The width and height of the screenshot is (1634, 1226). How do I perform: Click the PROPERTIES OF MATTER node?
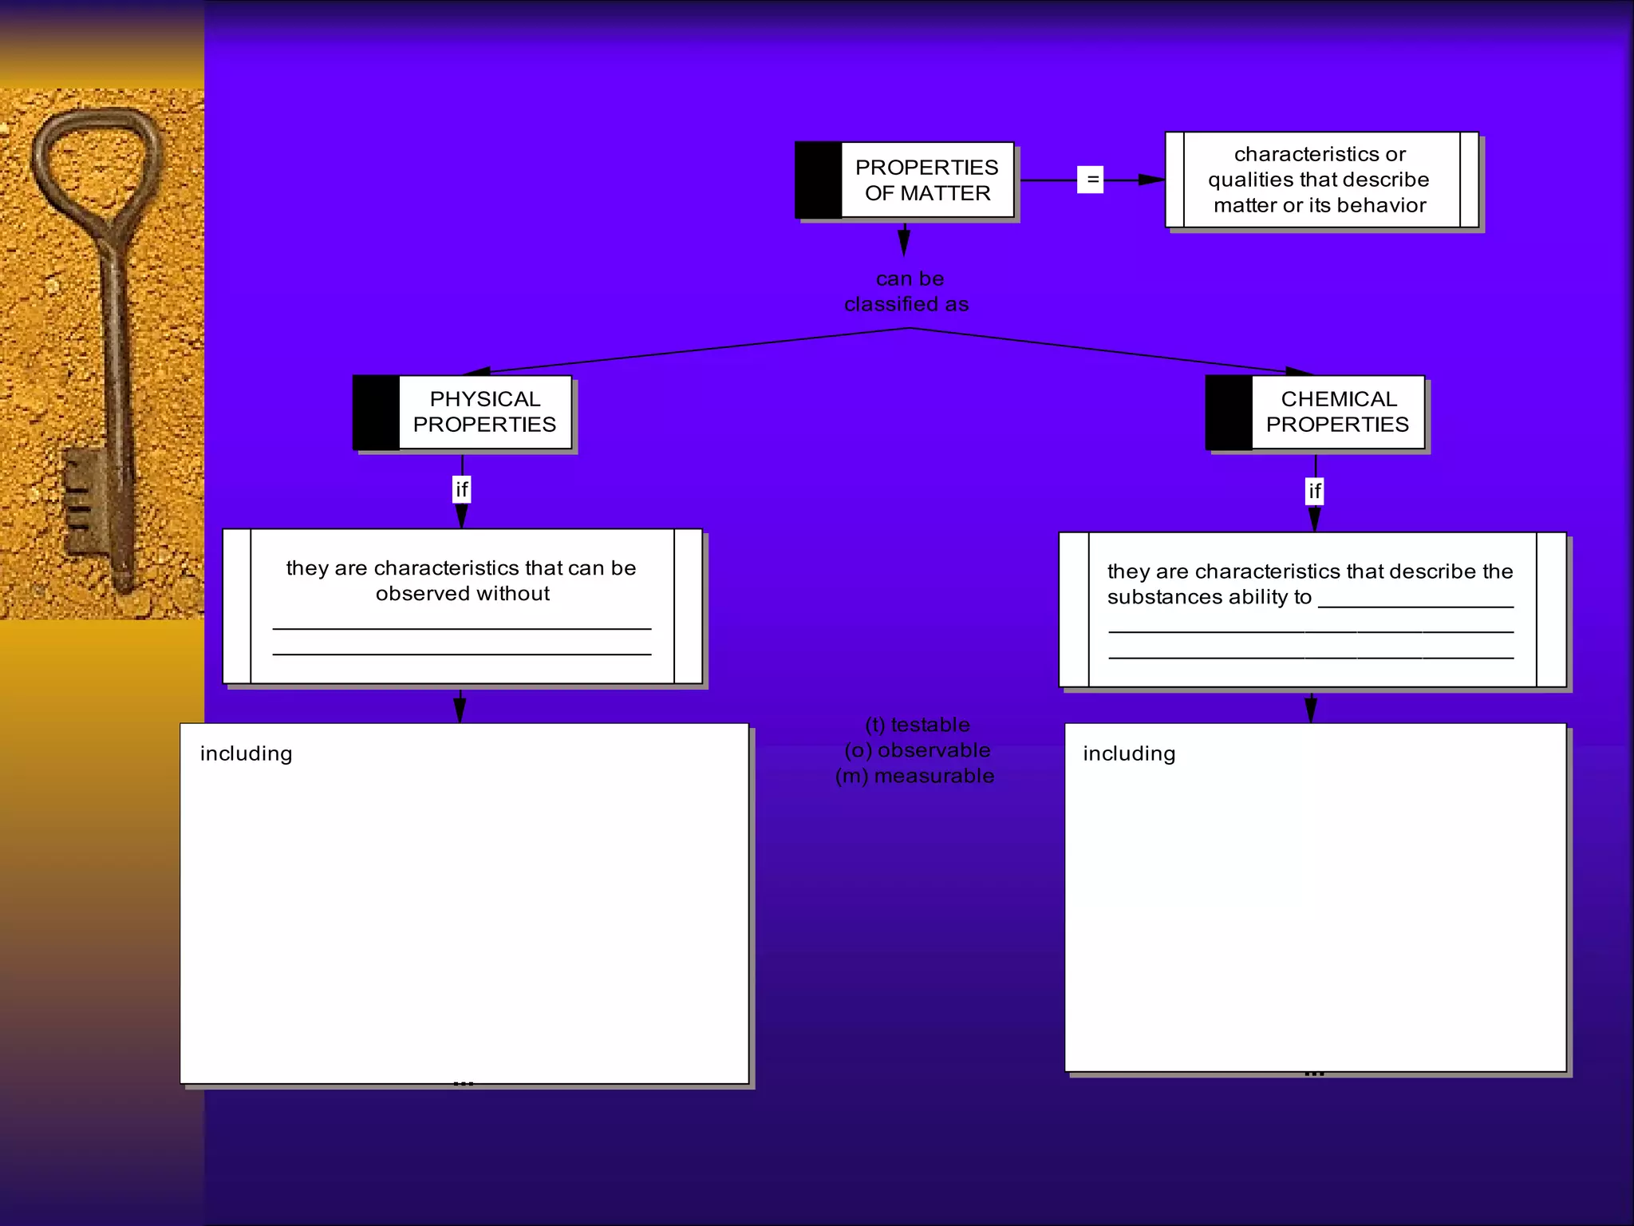click(926, 180)
